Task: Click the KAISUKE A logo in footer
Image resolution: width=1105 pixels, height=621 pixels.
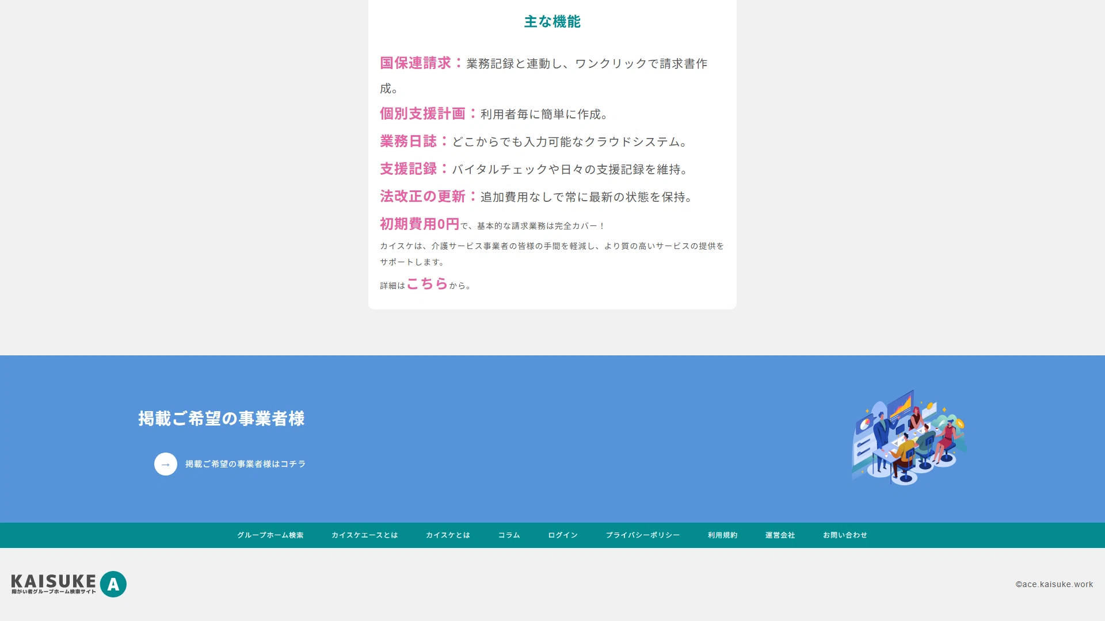Action: (x=69, y=584)
